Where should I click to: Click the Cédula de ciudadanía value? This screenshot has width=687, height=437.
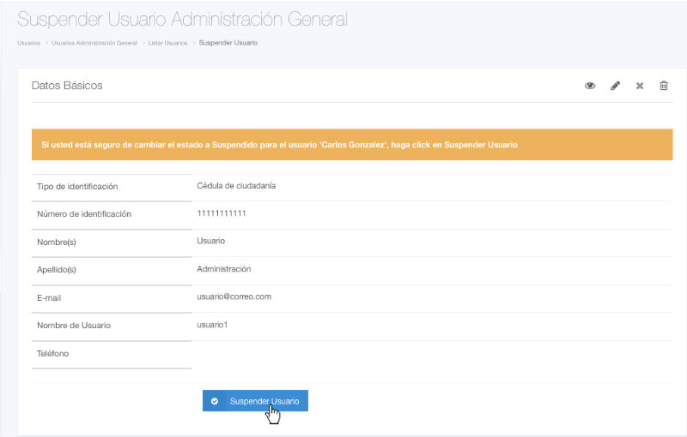coord(236,185)
